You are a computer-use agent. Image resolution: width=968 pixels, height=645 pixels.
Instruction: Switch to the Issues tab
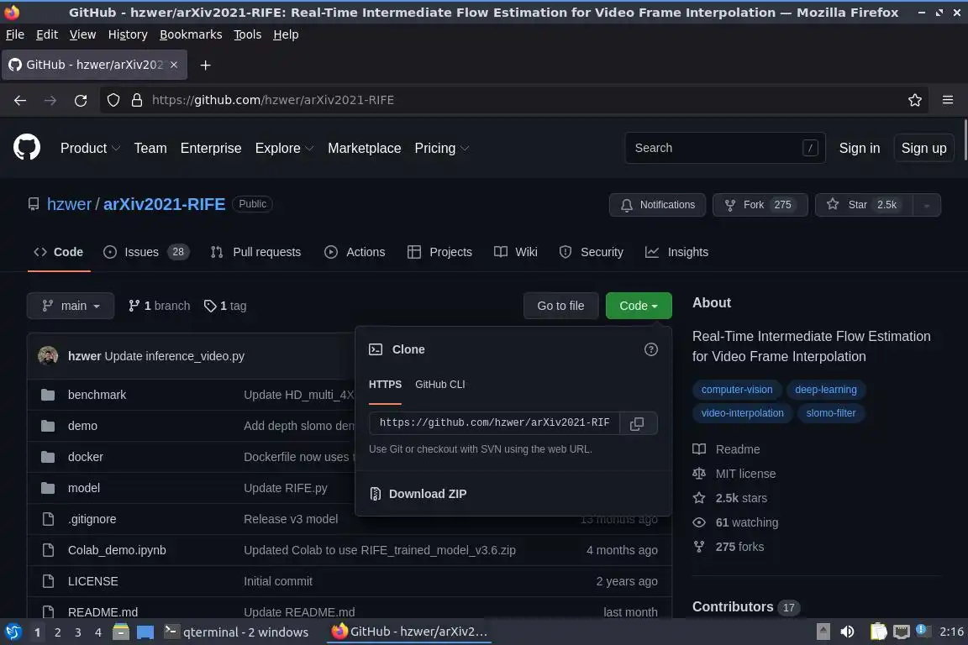[146, 252]
